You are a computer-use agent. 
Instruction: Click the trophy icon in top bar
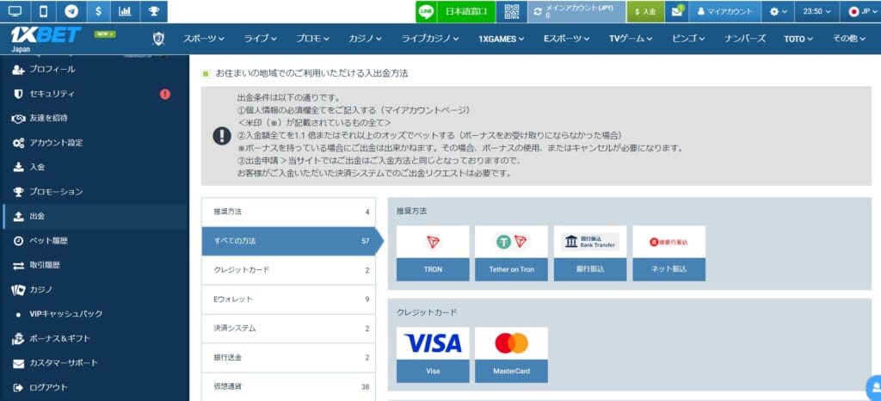[x=153, y=11]
